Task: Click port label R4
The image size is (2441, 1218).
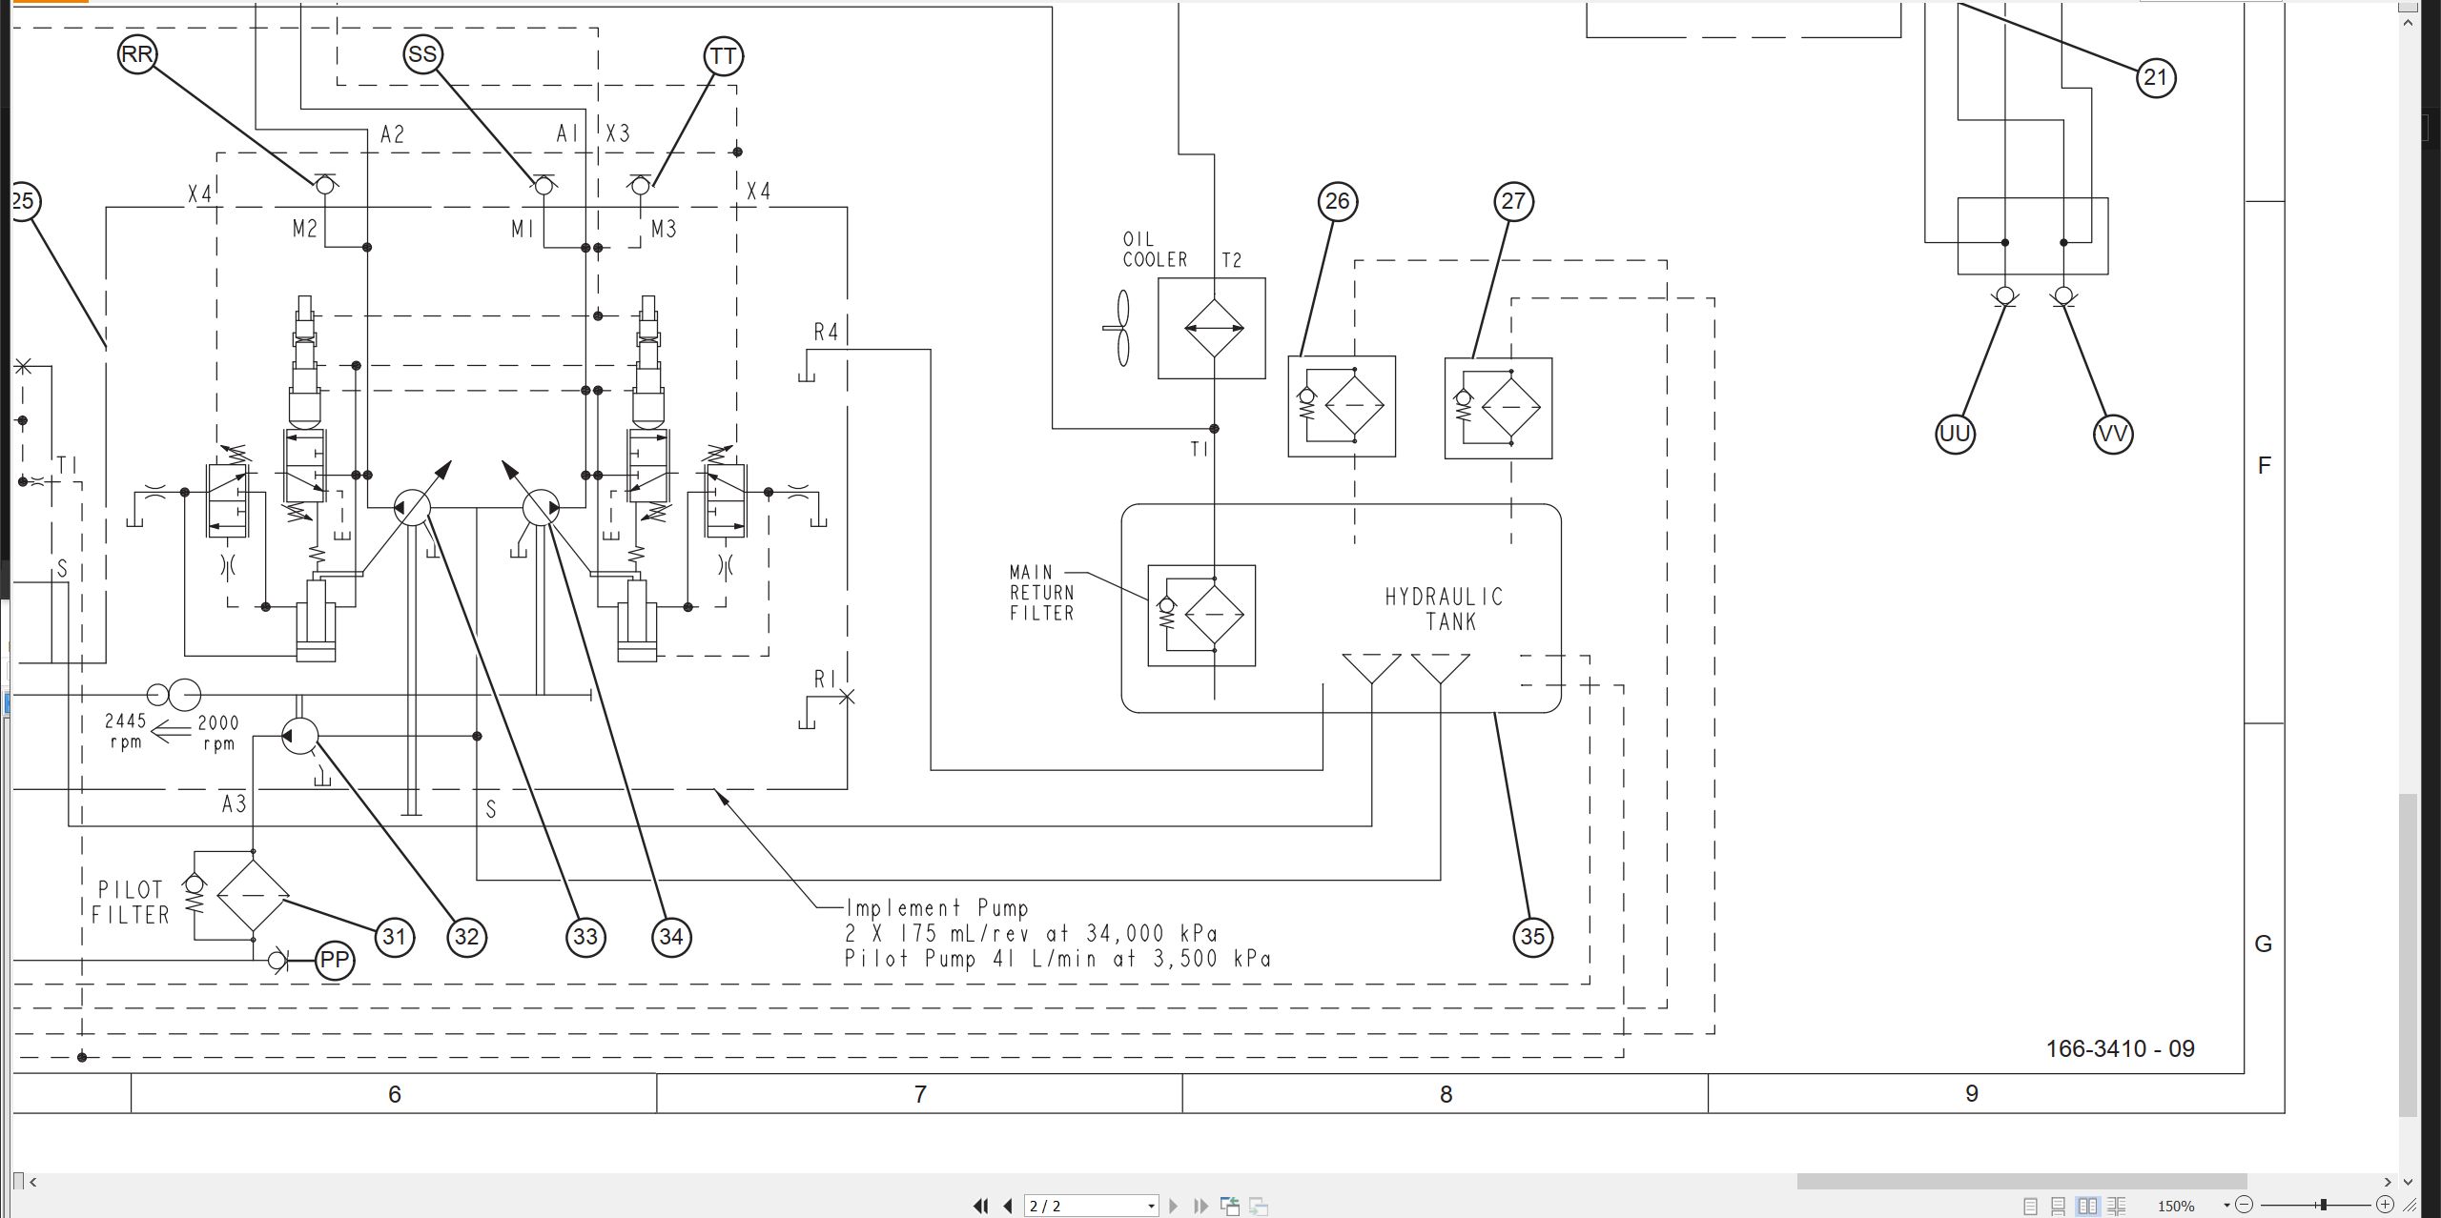Action: (826, 332)
